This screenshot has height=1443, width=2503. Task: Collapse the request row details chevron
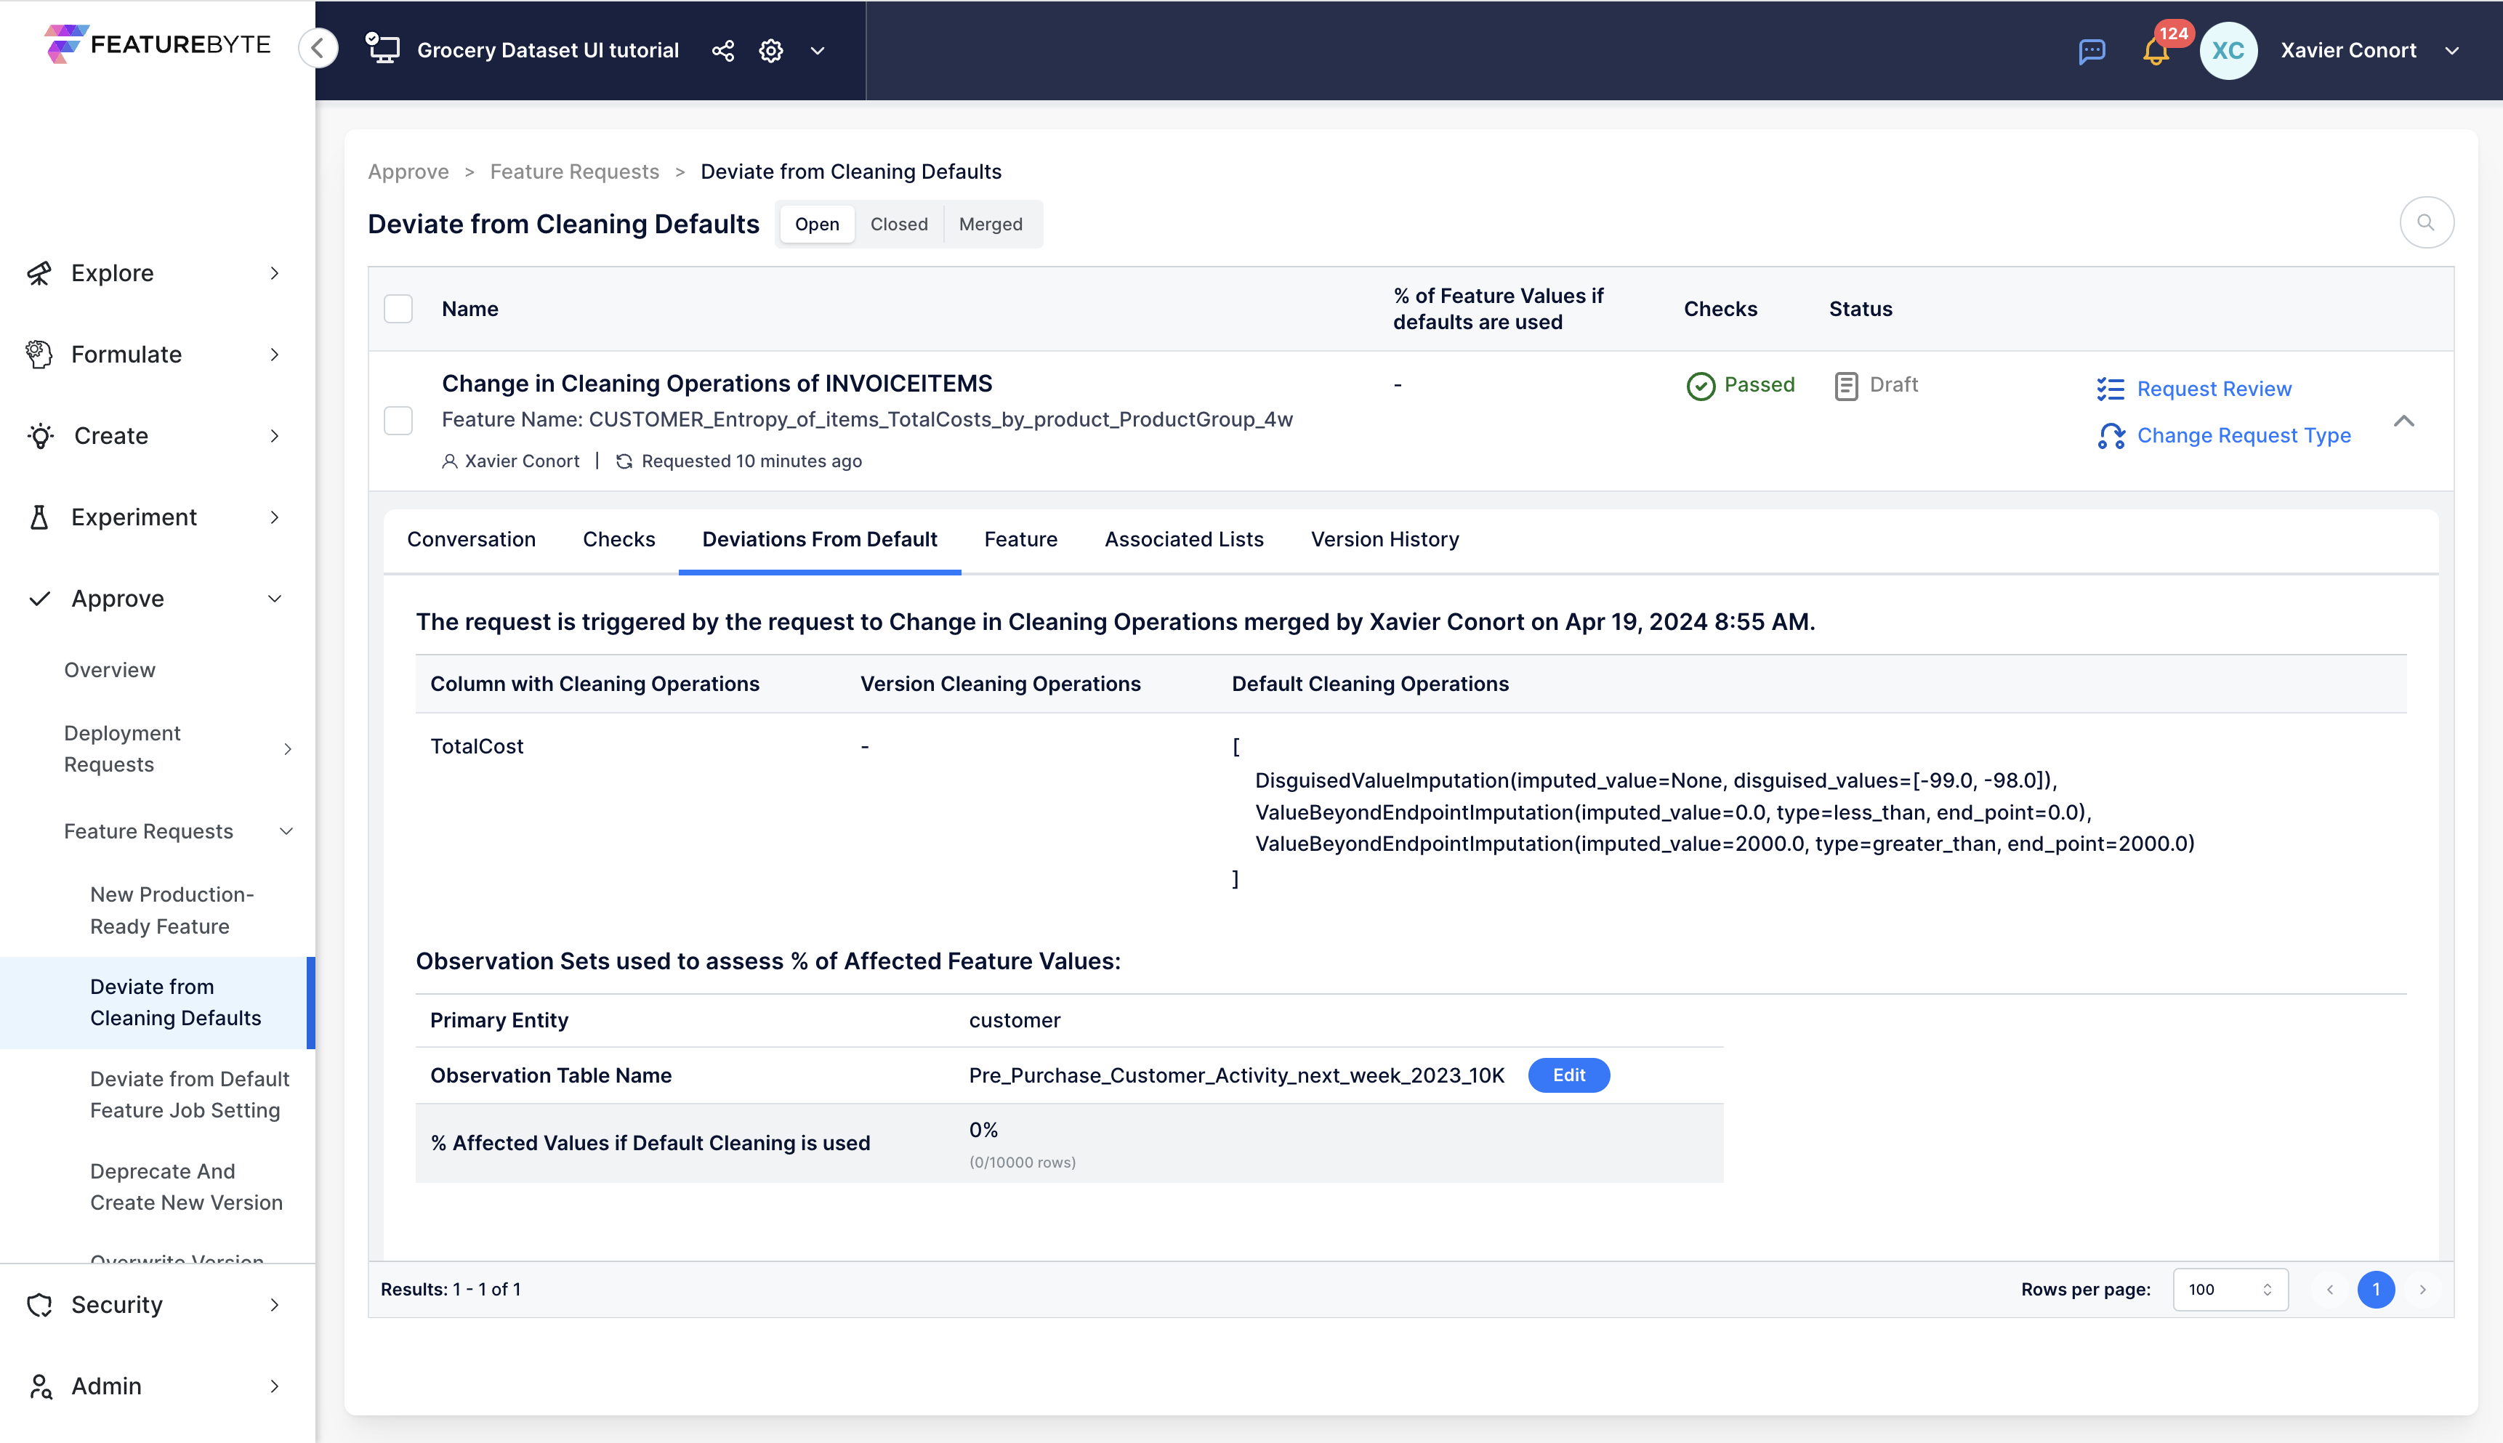click(2404, 421)
